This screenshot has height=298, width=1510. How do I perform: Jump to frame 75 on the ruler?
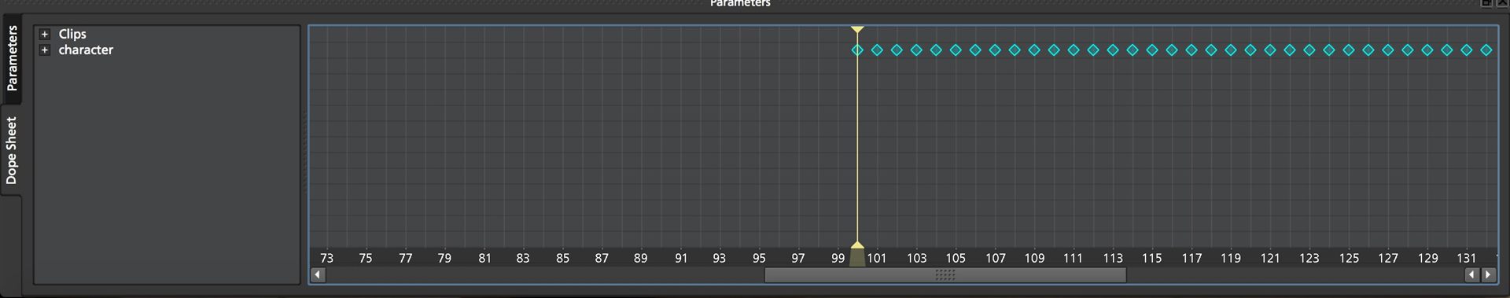(366, 258)
